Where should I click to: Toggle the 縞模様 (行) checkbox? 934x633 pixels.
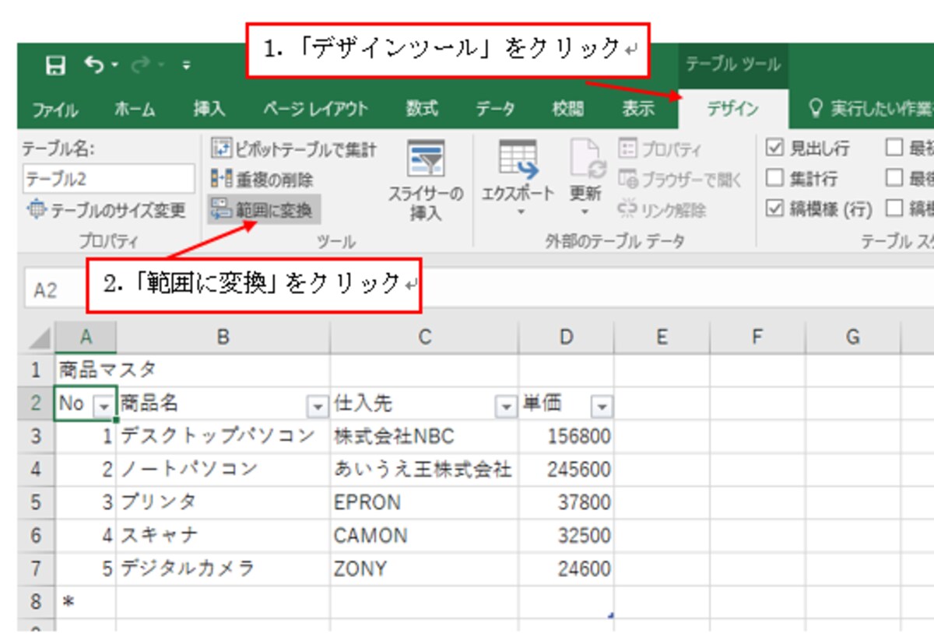(774, 209)
